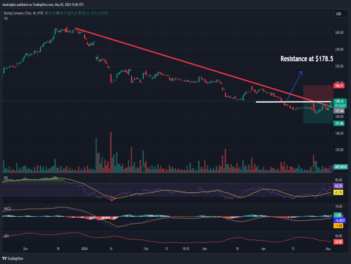The width and height of the screenshot is (351, 264).
Task: Click the Vol indicator label
Action: coord(6,19)
